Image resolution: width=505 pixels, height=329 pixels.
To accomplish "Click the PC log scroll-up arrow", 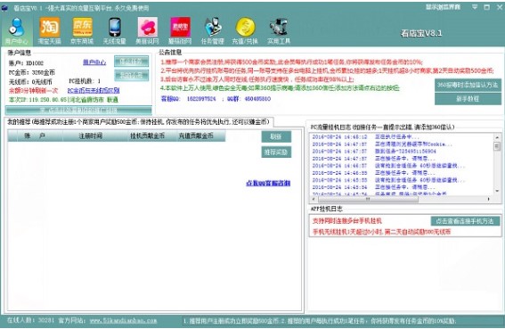I will [497, 137].
